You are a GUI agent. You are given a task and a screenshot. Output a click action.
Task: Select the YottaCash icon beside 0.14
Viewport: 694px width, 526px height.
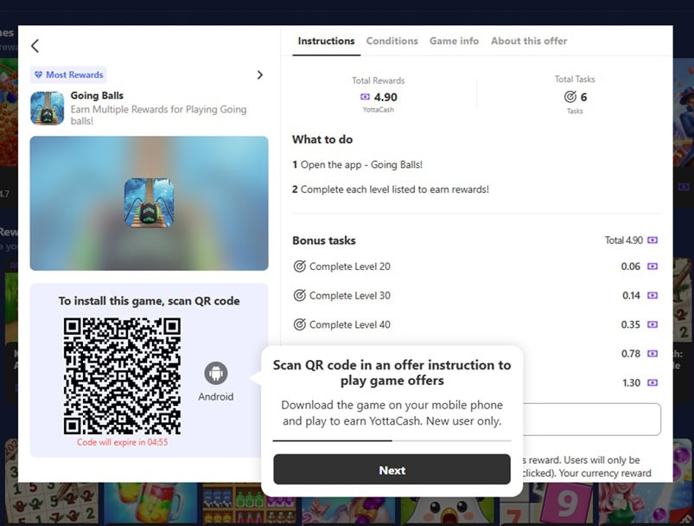[653, 295]
